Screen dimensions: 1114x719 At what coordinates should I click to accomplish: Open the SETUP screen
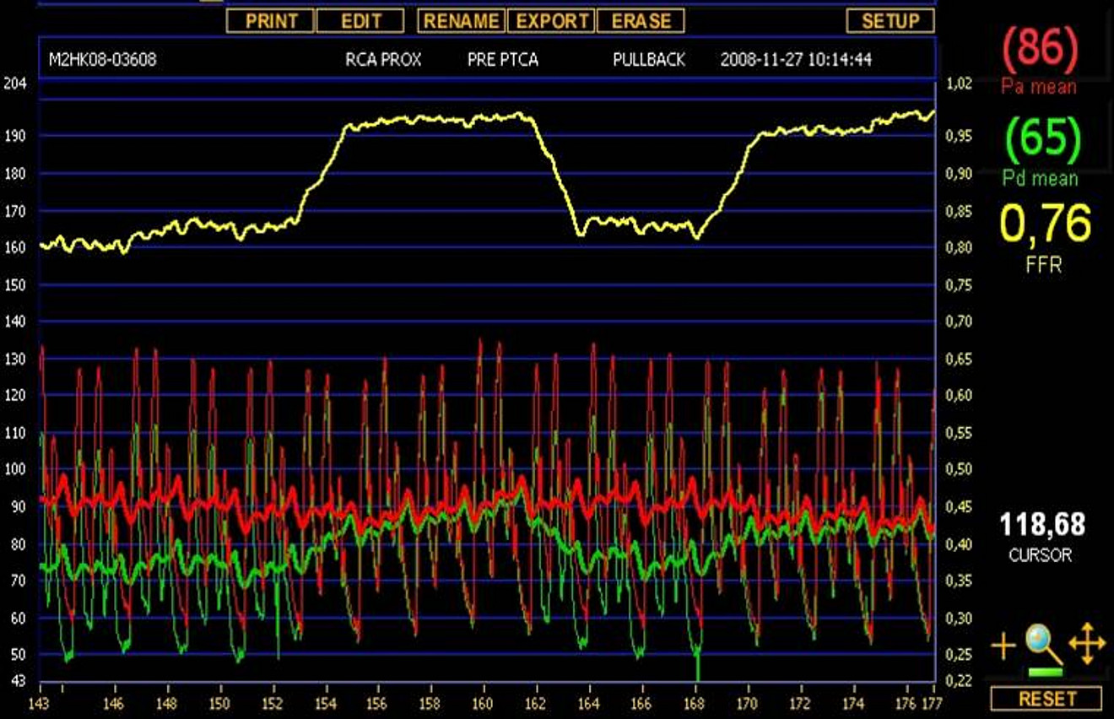(x=890, y=22)
